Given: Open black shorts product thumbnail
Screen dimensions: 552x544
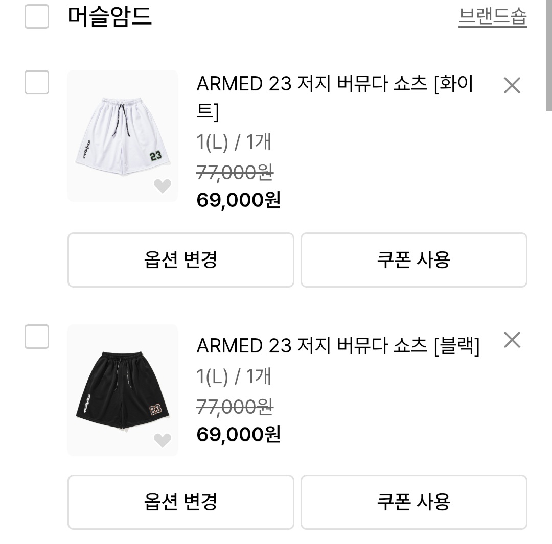Looking at the screenshot, I should (x=123, y=390).
